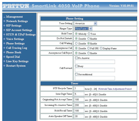Click the 'Phone Setting' section header
This screenshot has width=139, height=121.
[x=89, y=18]
